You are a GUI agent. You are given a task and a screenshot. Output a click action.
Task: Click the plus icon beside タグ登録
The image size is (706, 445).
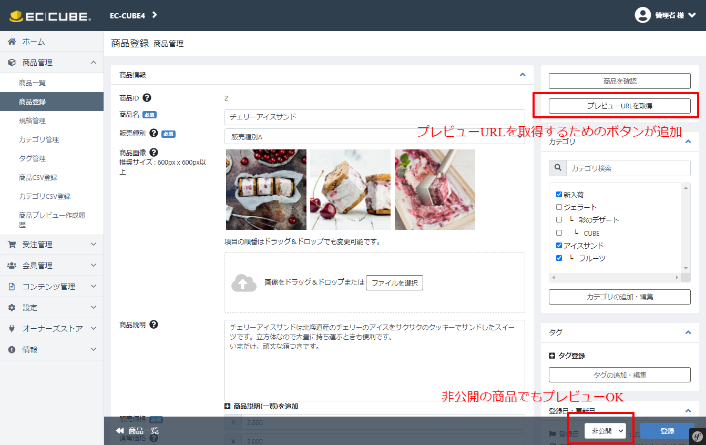click(552, 356)
